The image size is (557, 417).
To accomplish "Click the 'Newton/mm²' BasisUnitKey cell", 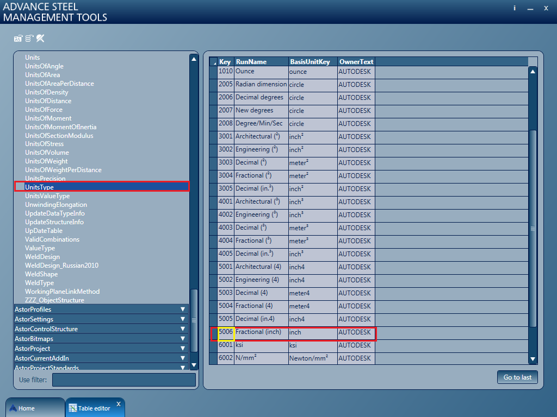I will pyautogui.click(x=313, y=359).
